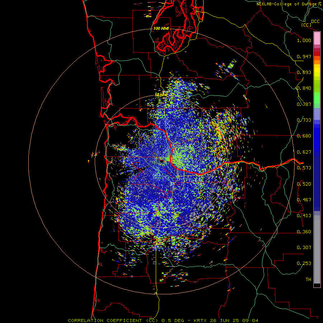Click the radar site center of the sweep

(161, 161)
